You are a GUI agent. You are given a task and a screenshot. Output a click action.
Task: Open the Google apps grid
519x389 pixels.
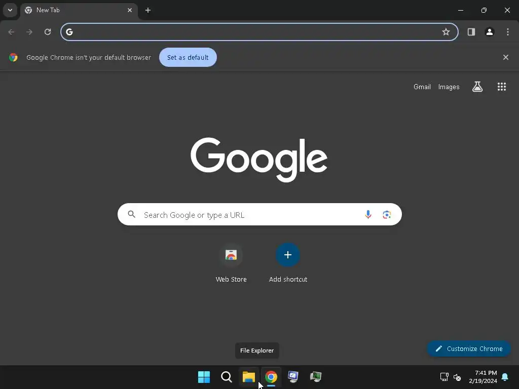[x=501, y=87]
